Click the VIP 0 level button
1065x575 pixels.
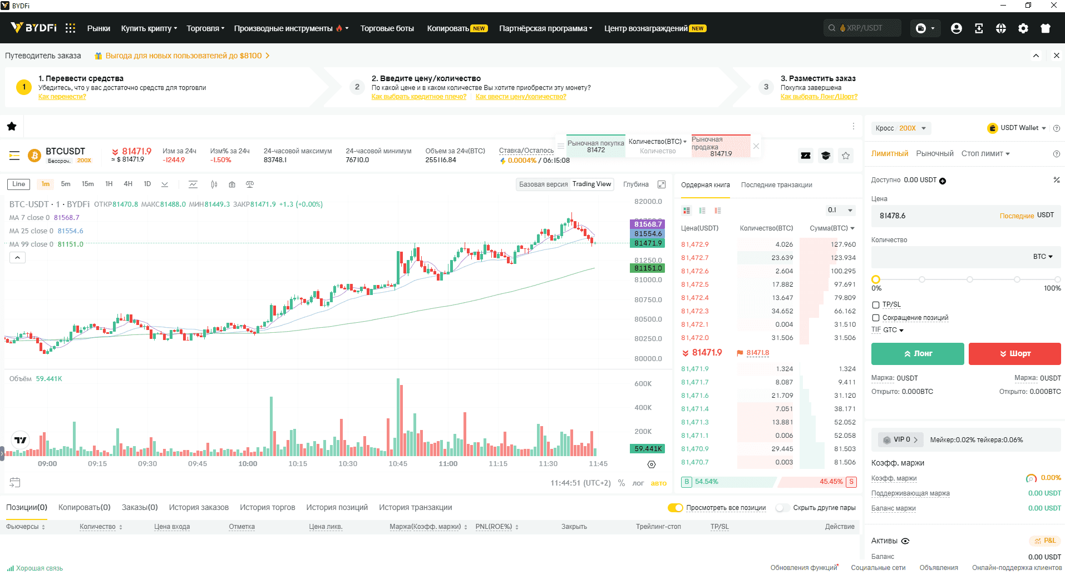(x=900, y=439)
